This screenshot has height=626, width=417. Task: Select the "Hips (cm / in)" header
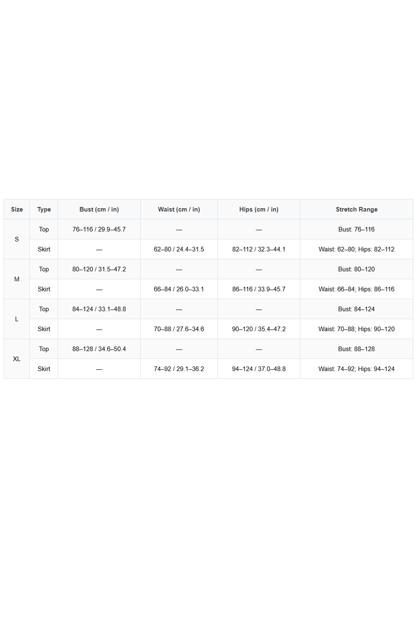coord(259,209)
